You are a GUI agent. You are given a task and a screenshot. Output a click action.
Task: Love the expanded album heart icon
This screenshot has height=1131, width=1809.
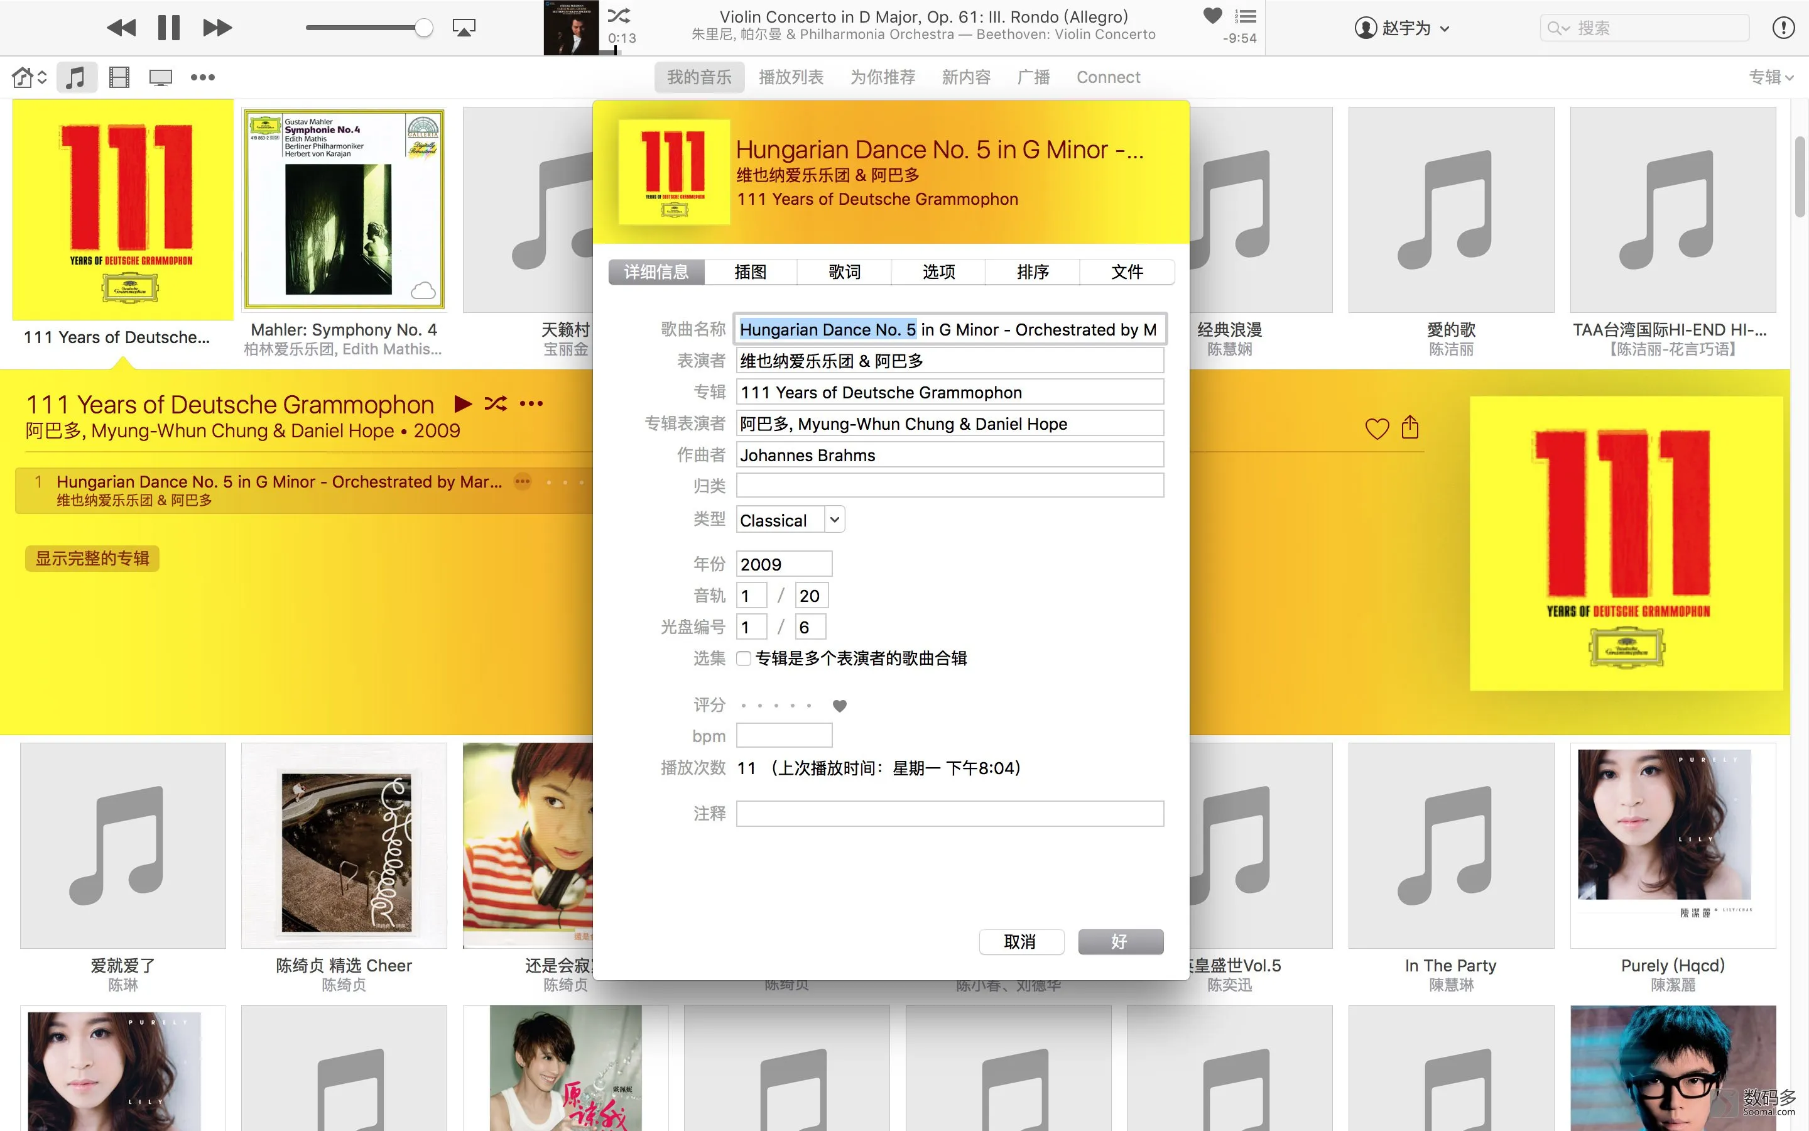1377,429
